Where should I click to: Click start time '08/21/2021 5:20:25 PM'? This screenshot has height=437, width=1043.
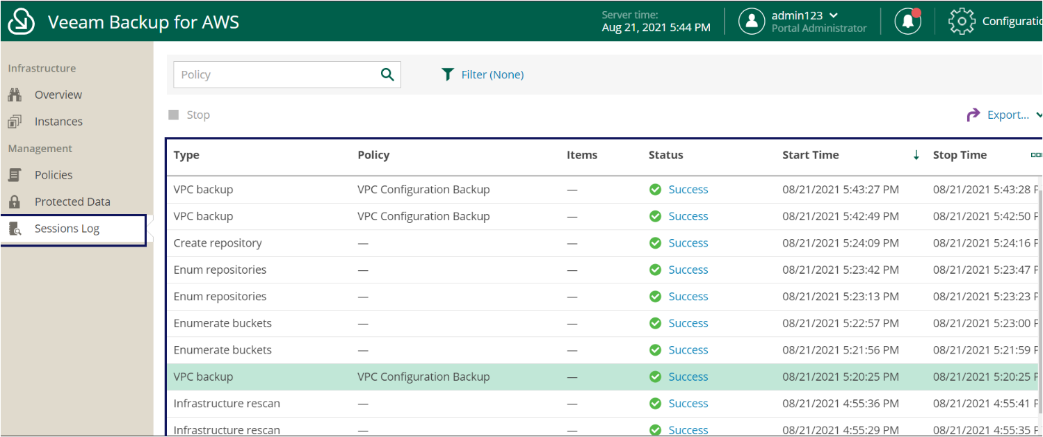(x=841, y=377)
